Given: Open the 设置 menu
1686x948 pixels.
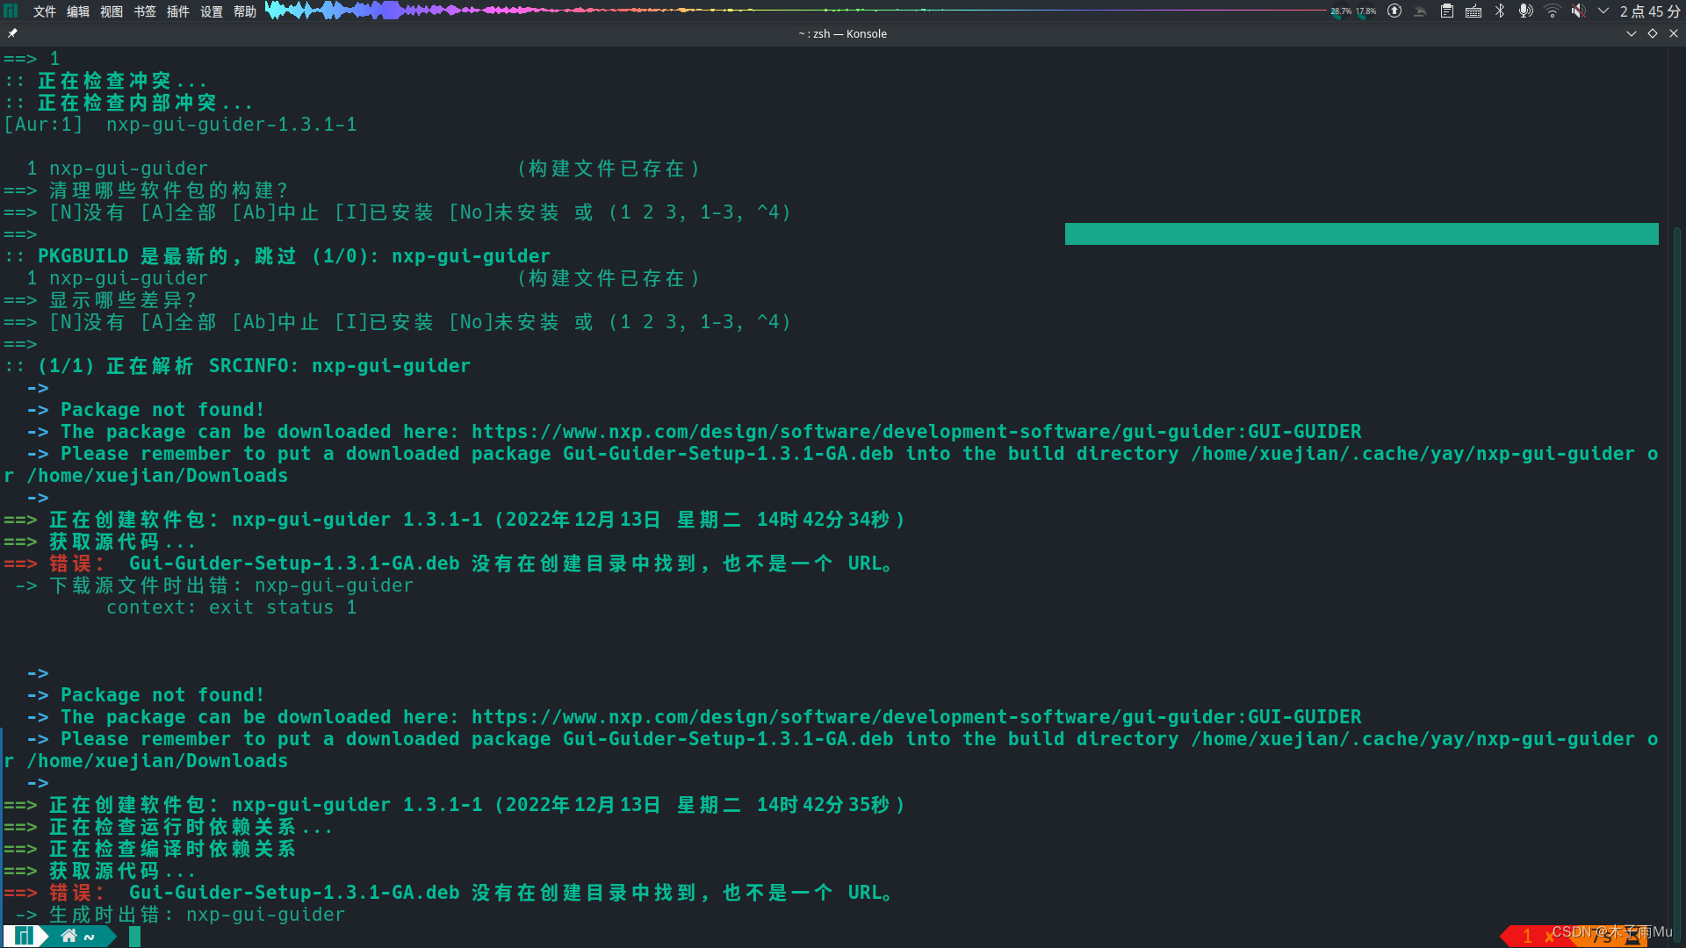Looking at the screenshot, I should tap(212, 11).
